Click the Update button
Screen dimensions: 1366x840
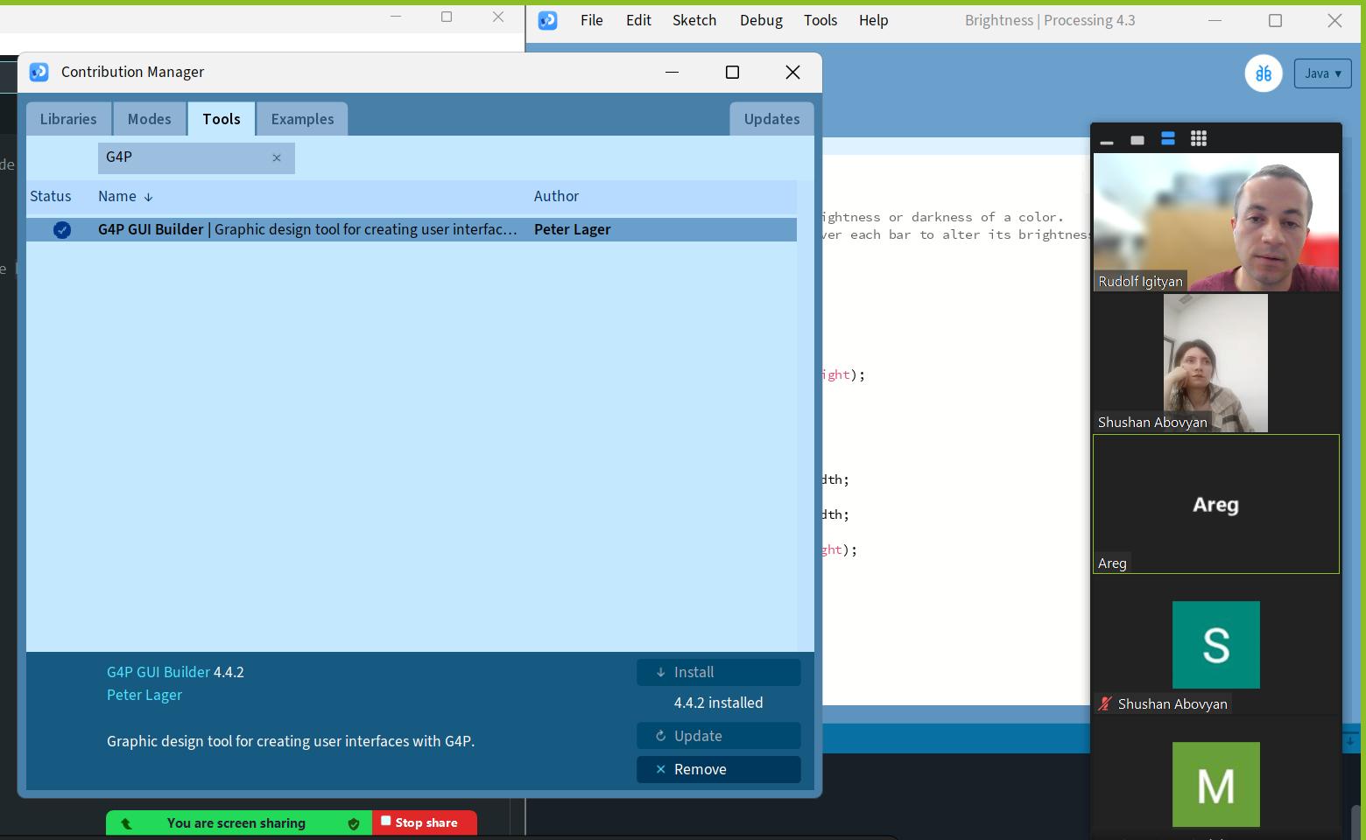(x=719, y=736)
